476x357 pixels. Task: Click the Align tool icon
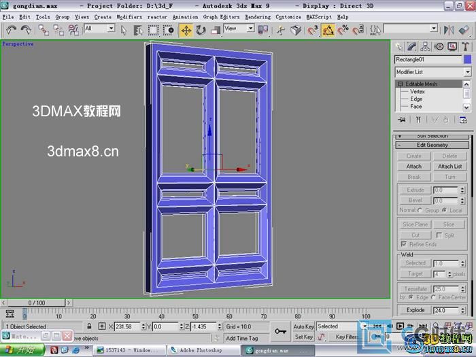tap(464, 30)
